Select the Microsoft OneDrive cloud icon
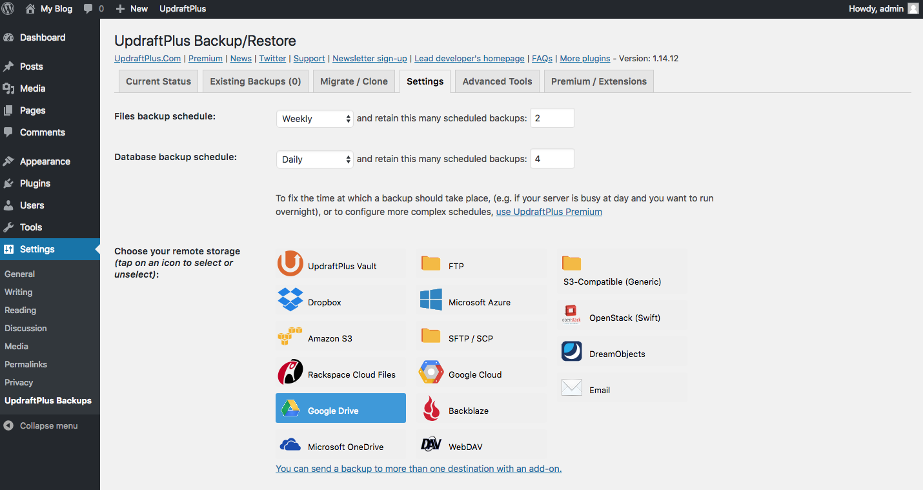Image resolution: width=923 pixels, height=490 pixels. [290, 444]
